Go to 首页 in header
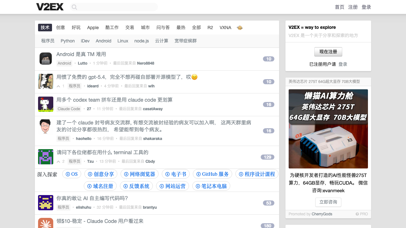Screen dimensions: 406x228 point(340,7)
